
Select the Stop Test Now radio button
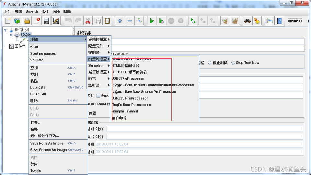233,63
